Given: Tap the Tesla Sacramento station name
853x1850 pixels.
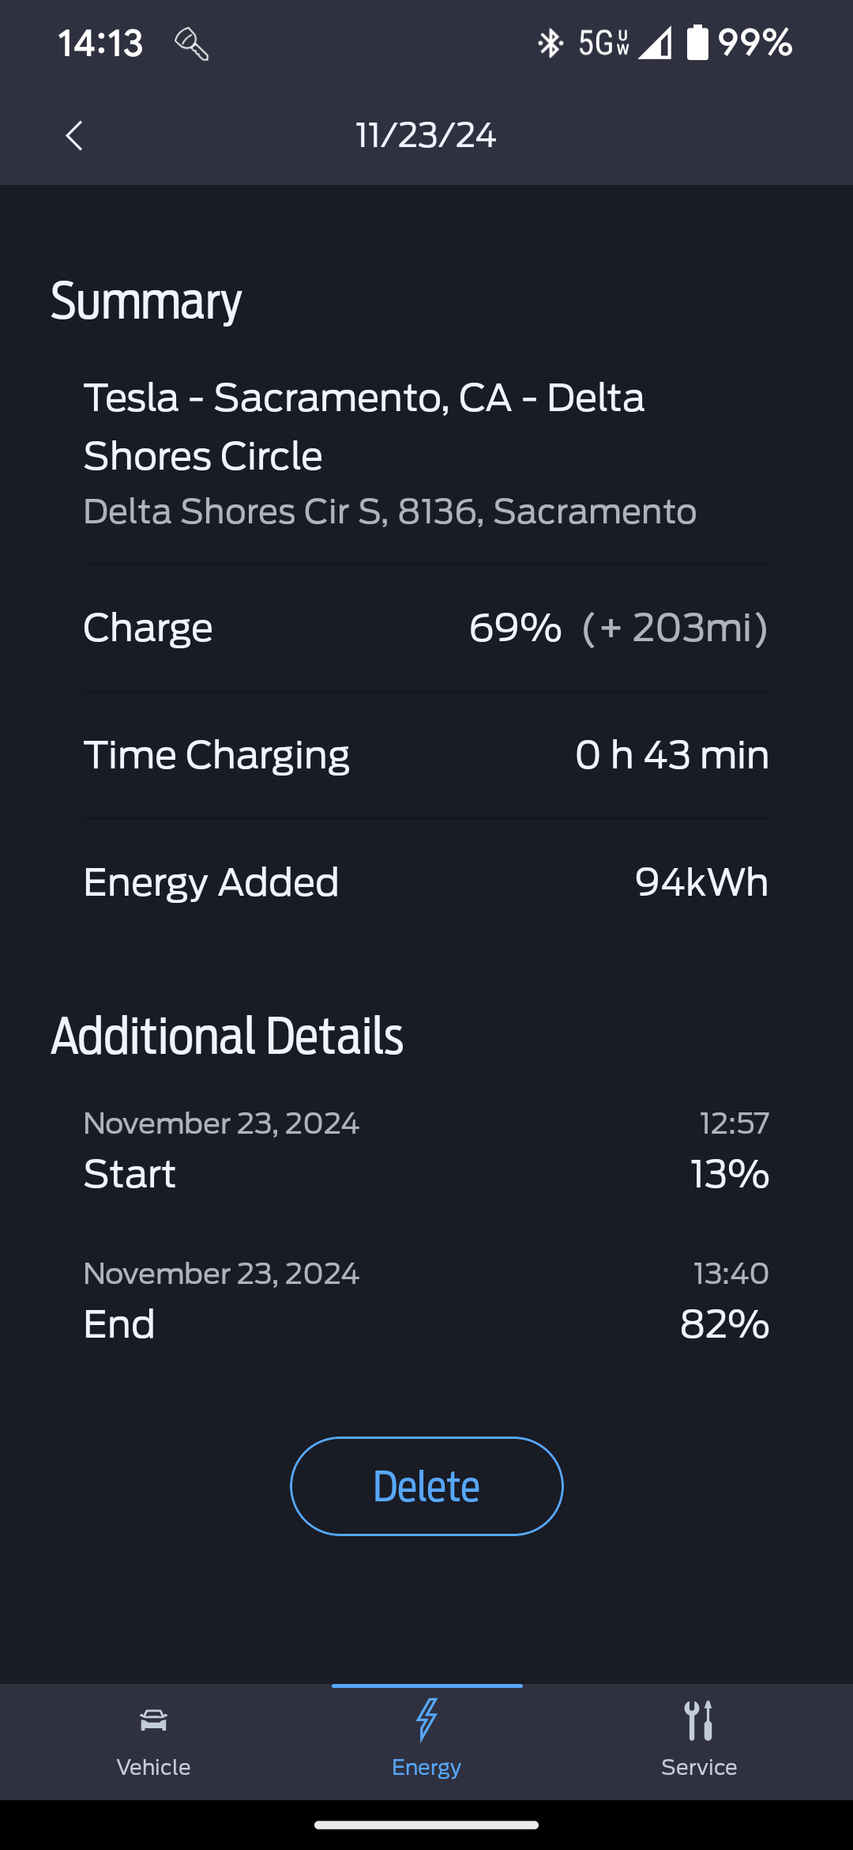Looking at the screenshot, I should pos(364,426).
